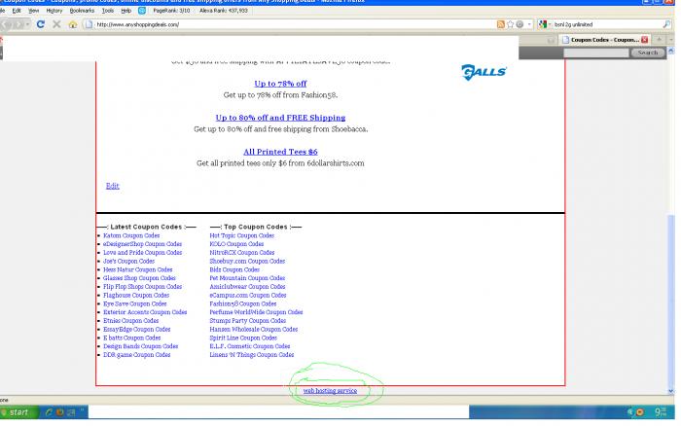Image resolution: width=681 pixels, height=426 pixels.
Task: Open a new tab with plus button
Action: (x=659, y=40)
